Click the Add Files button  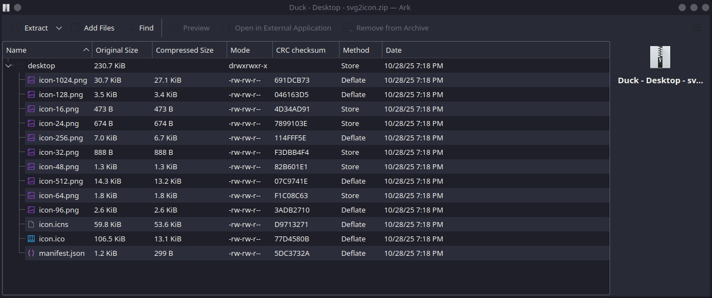click(x=93, y=28)
